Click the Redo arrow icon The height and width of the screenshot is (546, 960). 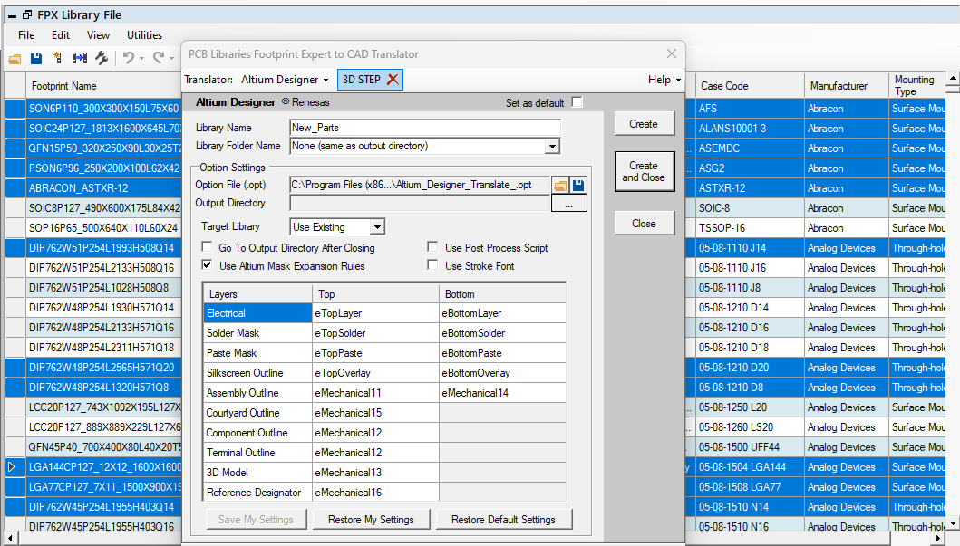158,58
